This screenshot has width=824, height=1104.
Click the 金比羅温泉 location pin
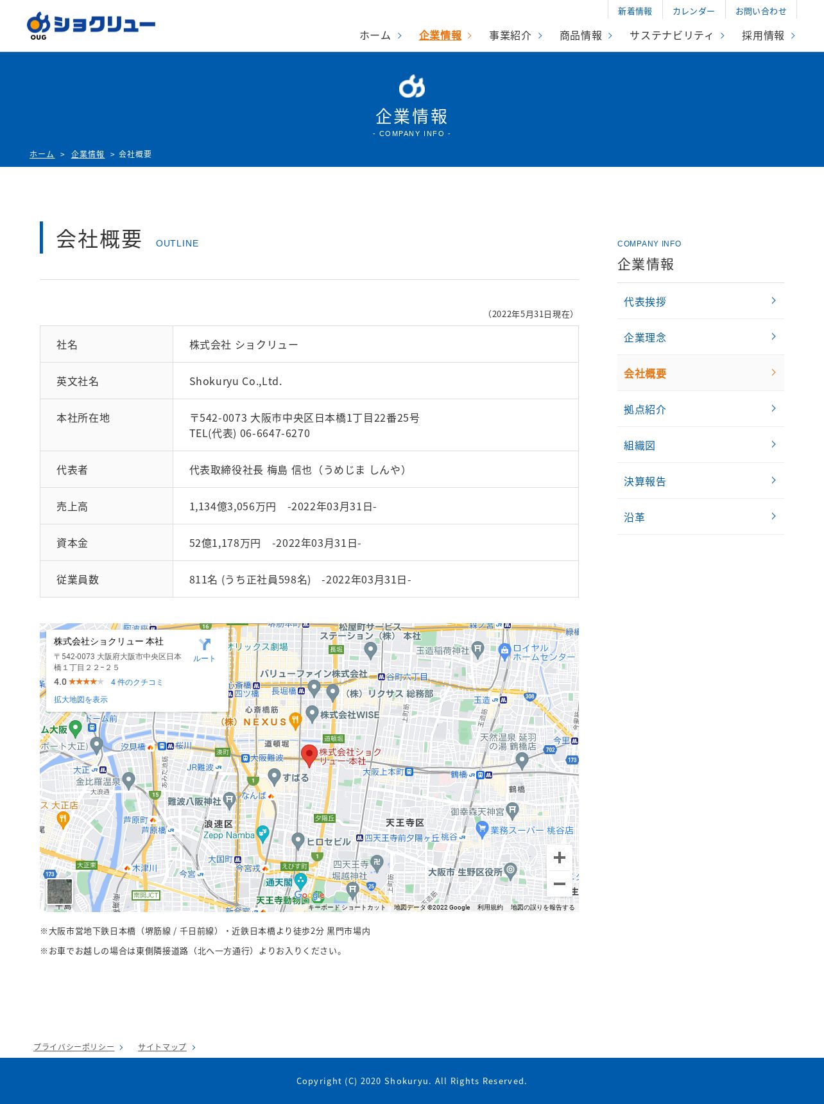(128, 781)
